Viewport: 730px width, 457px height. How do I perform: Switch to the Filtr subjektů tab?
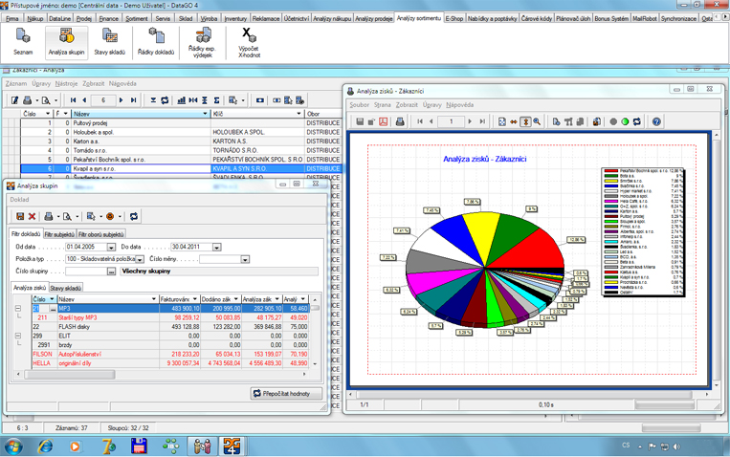[x=59, y=233]
